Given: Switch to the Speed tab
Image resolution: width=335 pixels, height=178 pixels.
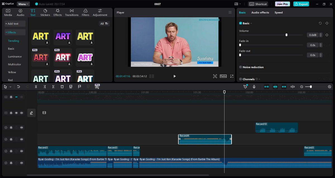Looking at the screenshot, I should click(279, 13).
